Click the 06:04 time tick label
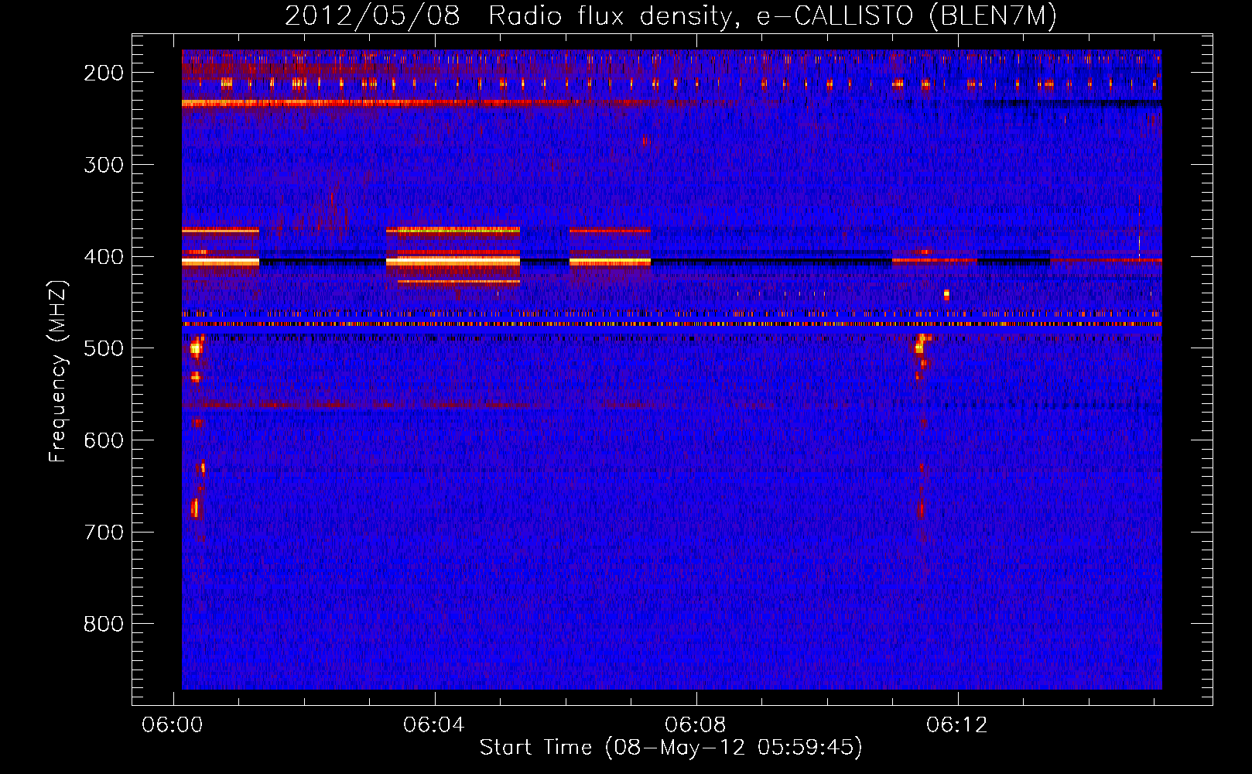 pyautogui.click(x=433, y=724)
